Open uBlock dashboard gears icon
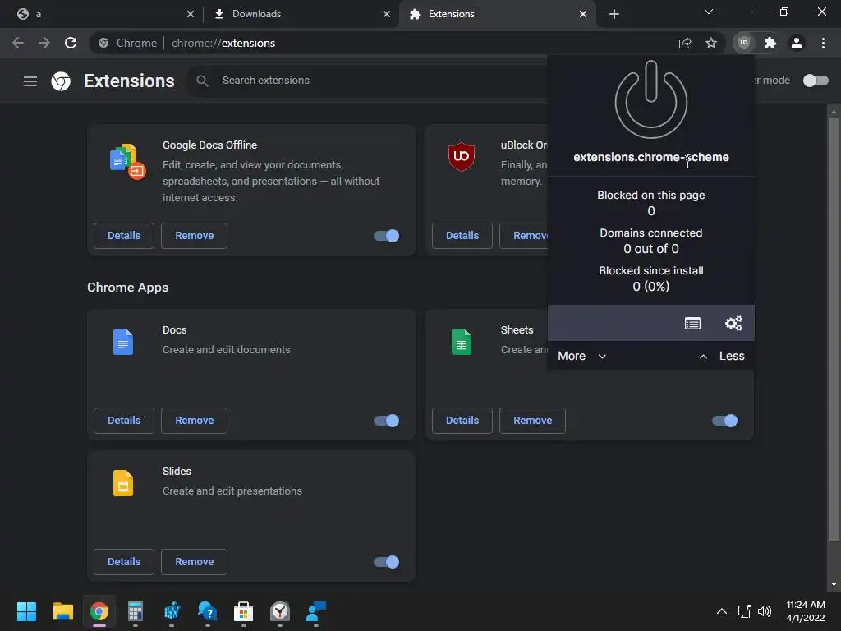This screenshot has height=631, width=841. pos(733,323)
